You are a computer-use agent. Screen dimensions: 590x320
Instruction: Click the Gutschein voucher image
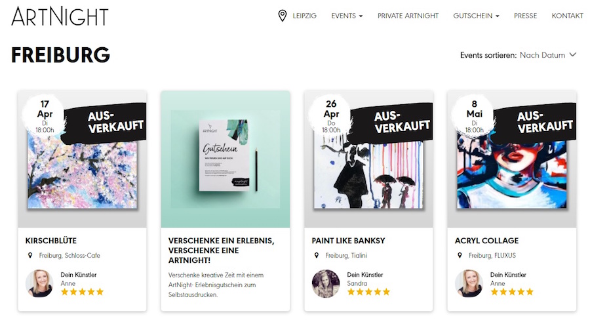[226, 159]
